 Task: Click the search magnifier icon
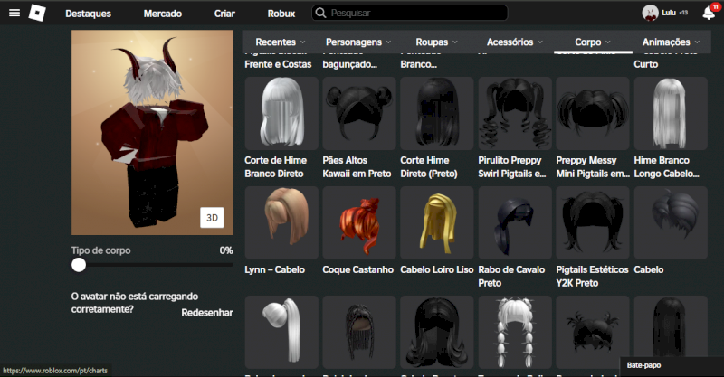pos(320,13)
